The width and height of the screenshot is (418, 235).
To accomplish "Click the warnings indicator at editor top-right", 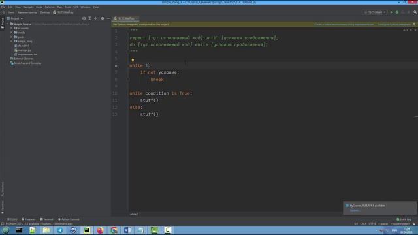I will [x=406, y=31].
